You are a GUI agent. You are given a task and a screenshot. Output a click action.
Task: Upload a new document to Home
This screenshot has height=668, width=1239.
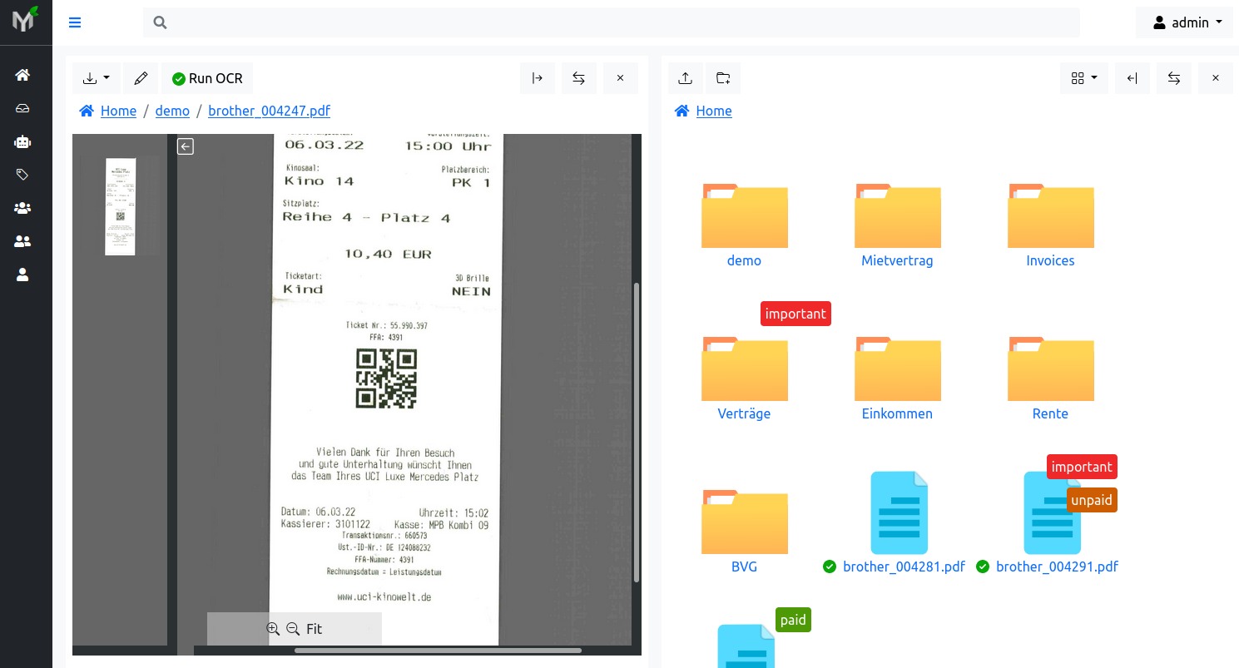pyautogui.click(x=685, y=77)
